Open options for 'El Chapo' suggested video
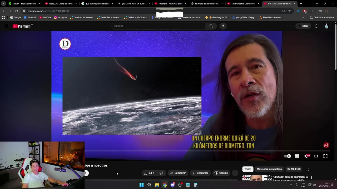 311,177
